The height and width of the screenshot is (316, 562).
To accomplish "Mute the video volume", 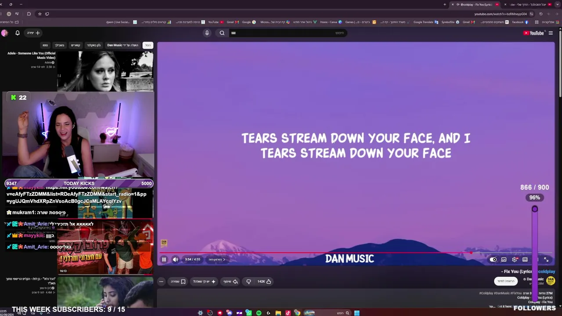I will pyautogui.click(x=176, y=259).
